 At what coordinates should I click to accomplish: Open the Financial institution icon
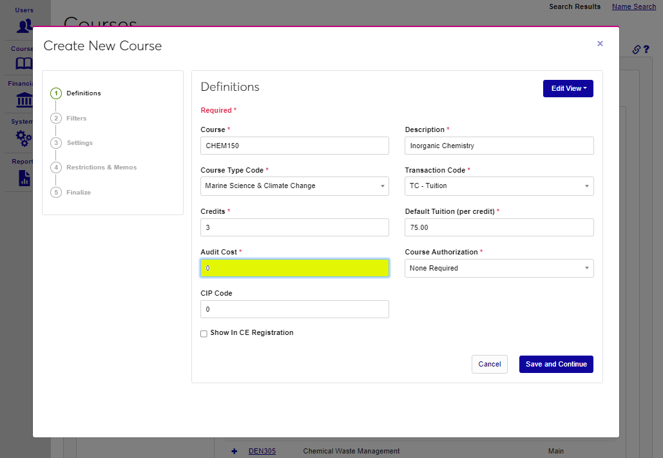pyautogui.click(x=24, y=100)
